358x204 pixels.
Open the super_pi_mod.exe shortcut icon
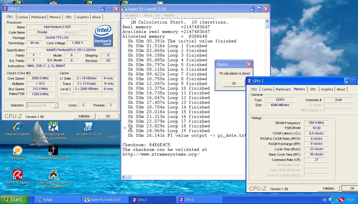pyautogui.click(x=53, y=126)
